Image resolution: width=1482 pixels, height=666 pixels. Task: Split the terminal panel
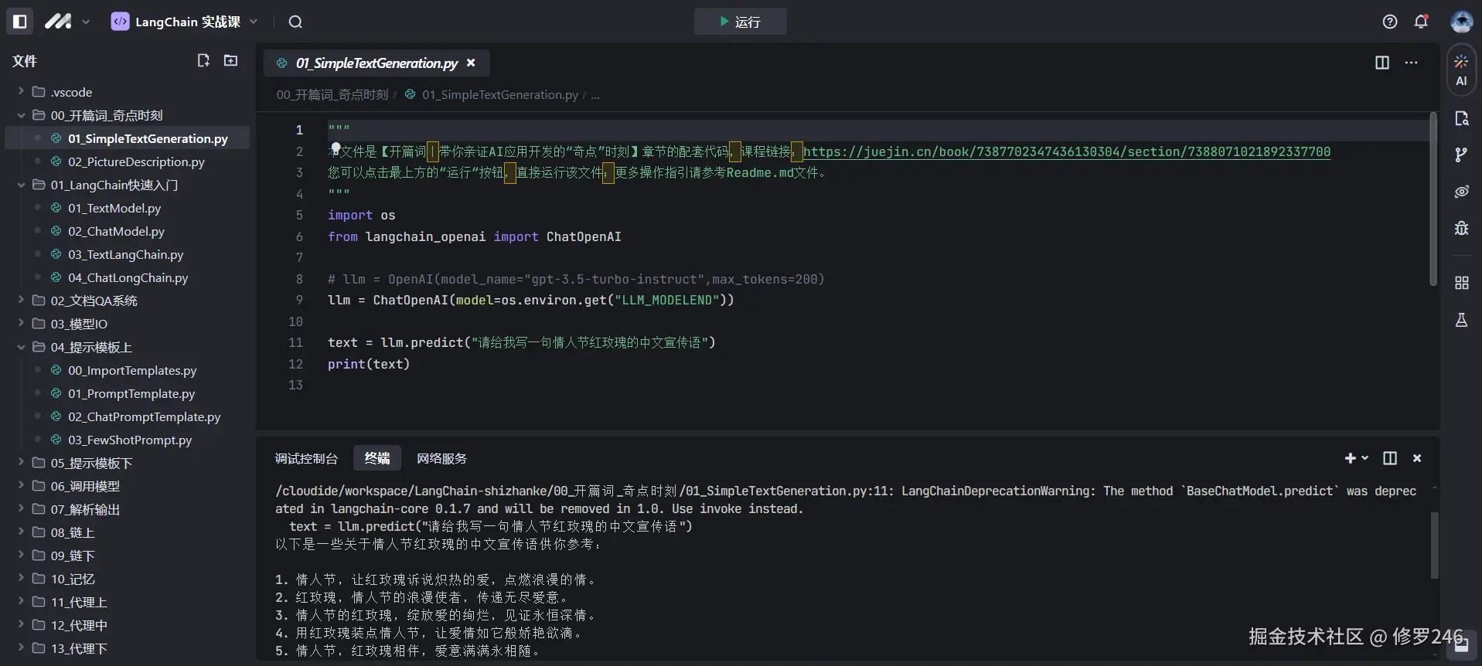coord(1389,458)
